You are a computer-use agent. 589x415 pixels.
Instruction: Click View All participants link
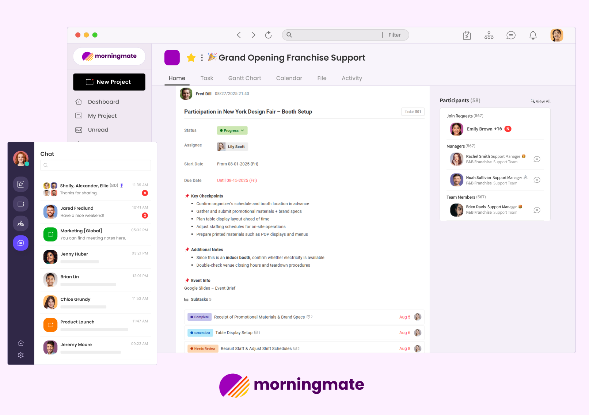(541, 102)
